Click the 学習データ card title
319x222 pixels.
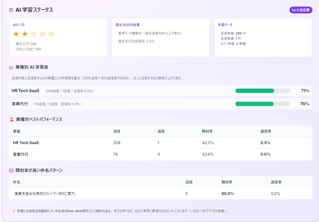[225, 25]
